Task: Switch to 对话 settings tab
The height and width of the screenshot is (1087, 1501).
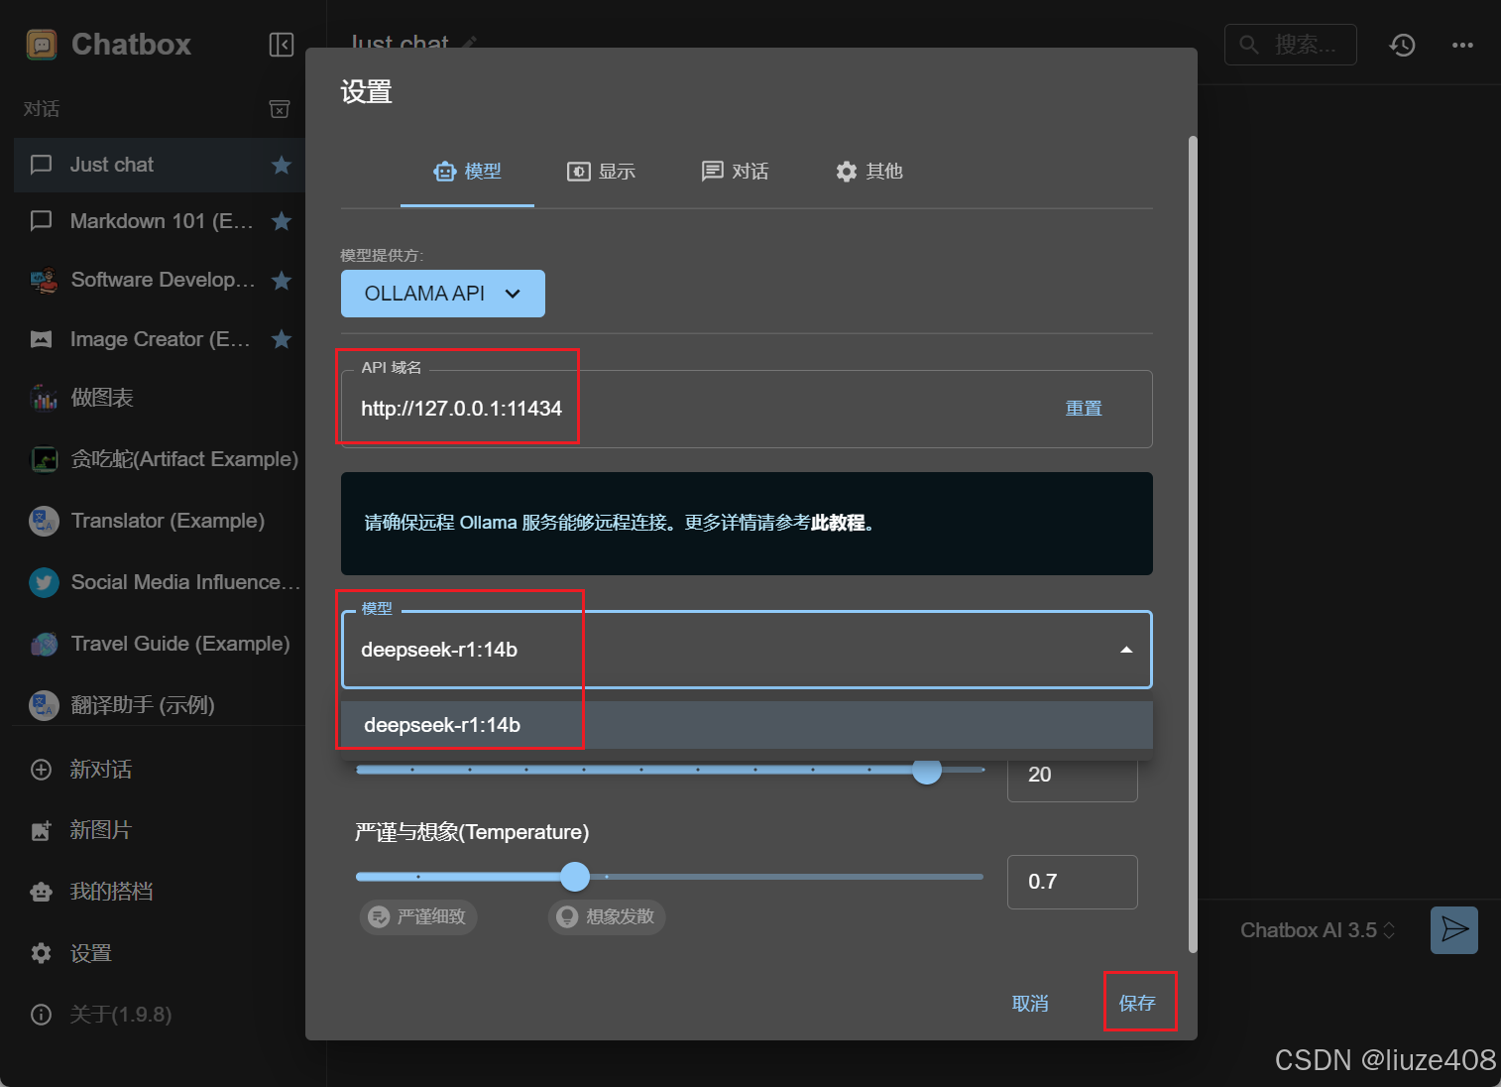Action: coord(735,172)
